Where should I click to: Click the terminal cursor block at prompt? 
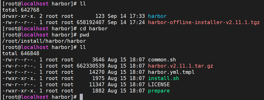(81, 97)
